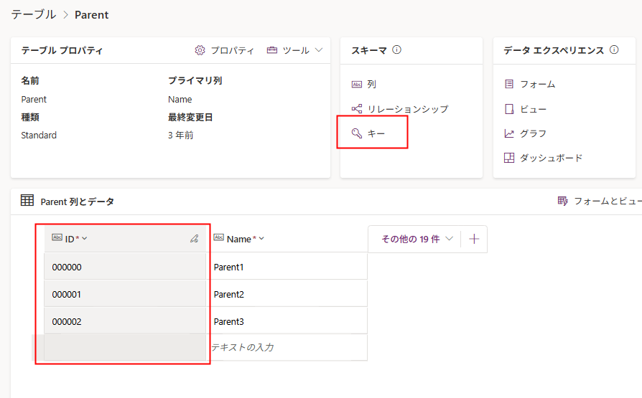Click the テキストの入力 new row field

pos(287,347)
